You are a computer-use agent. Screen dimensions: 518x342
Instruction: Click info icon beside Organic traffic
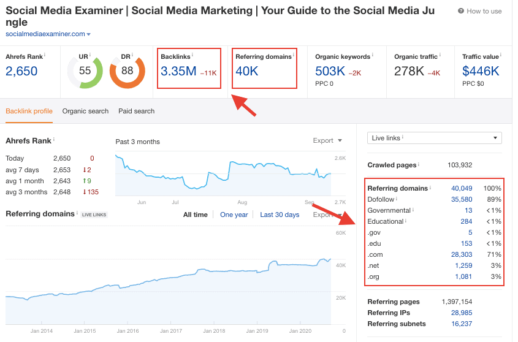pyautogui.click(x=440, y=55)
